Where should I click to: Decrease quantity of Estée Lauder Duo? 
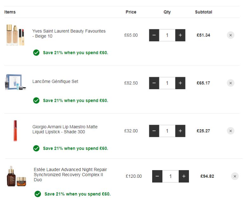pyautogui.click(x=157, y=176)
